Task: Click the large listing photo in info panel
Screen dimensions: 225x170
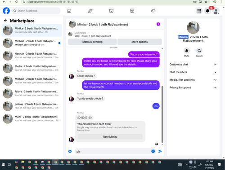Action: 193,27
